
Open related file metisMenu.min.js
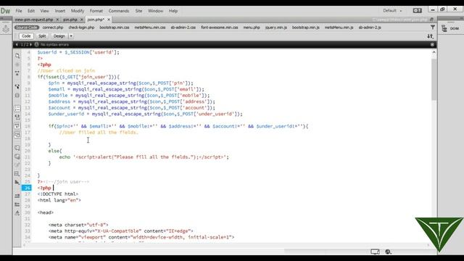pyautogui.click(x=339, y=28)
